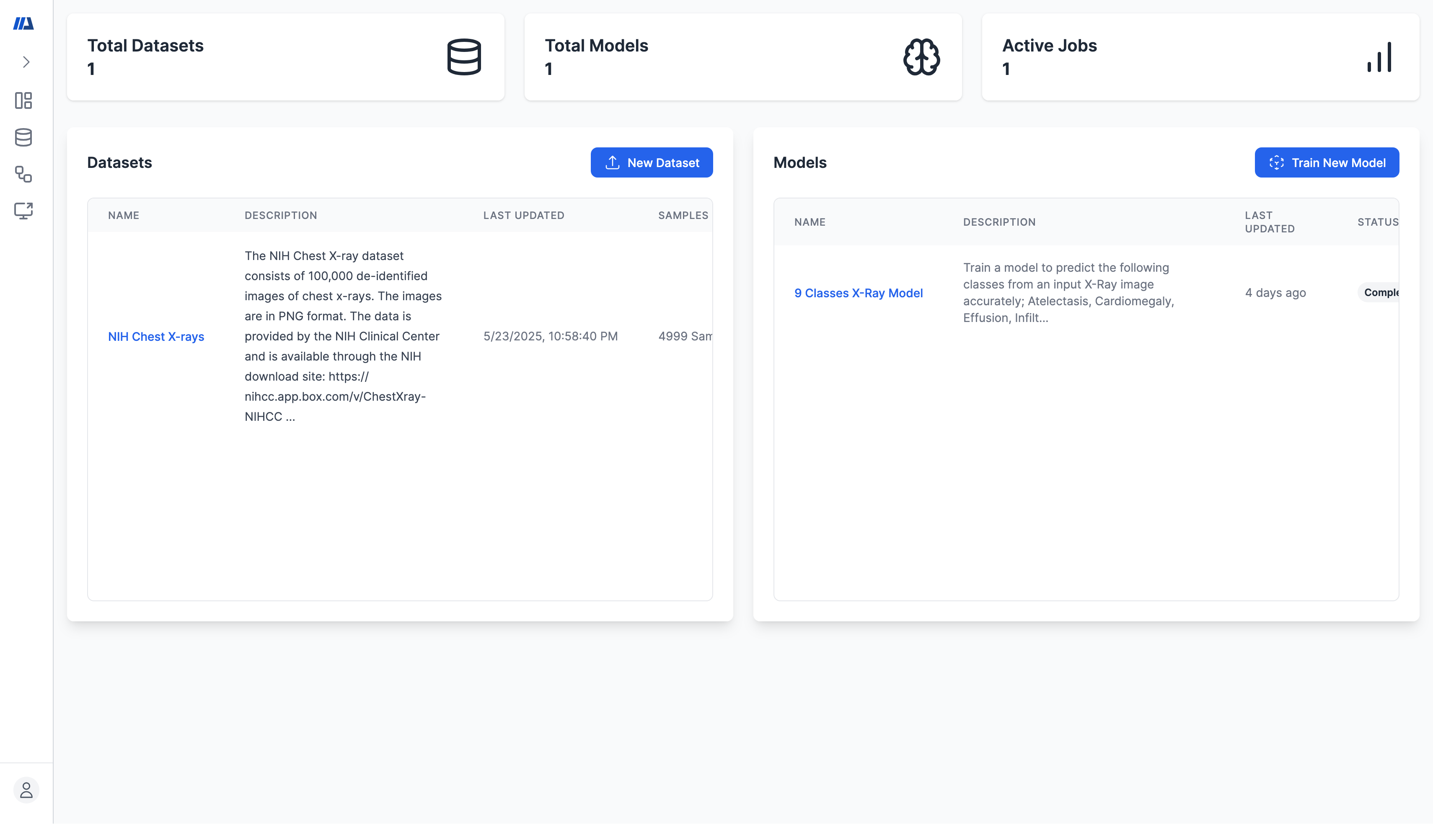Open the datasets database sidebar icon
The width and height of the screenshot is (1433, 824).
tap(23, 137)
